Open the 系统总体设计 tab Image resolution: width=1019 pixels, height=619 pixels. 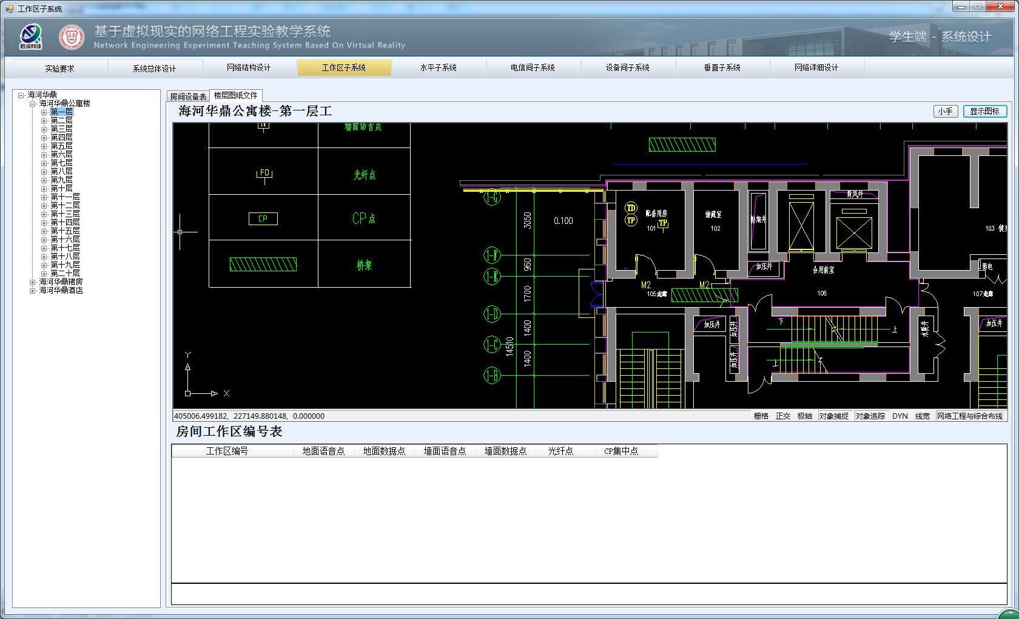(155, 68)
